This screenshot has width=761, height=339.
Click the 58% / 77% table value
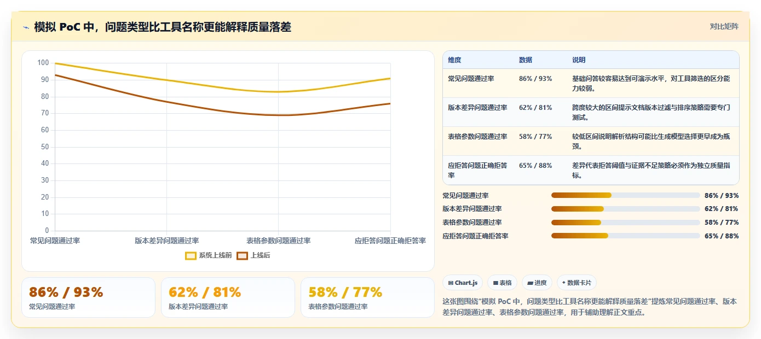[x=535, y=137]
